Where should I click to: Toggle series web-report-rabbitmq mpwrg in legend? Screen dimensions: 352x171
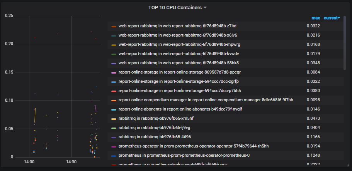[179, 45]
